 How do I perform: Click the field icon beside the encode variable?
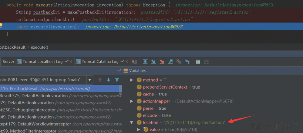139,115
